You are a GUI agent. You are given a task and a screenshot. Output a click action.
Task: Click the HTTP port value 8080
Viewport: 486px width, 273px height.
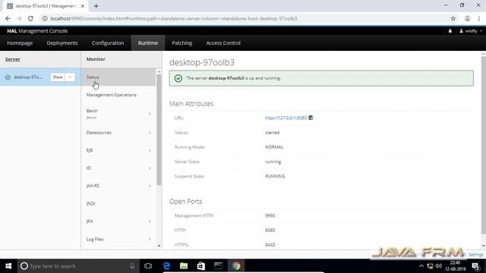(x=270, y=231)
